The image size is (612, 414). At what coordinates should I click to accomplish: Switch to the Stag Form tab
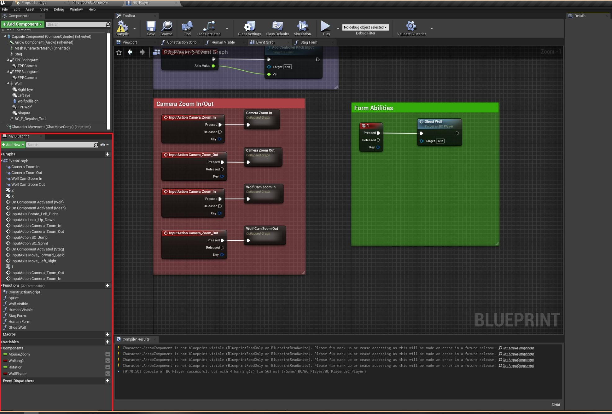[308, 42]
